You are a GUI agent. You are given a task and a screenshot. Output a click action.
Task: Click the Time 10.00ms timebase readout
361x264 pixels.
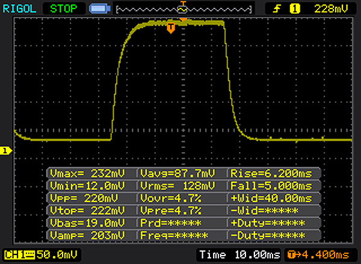point(239,255)
